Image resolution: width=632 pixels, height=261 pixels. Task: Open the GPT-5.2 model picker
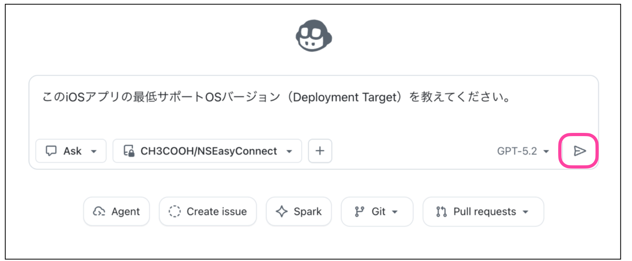(x=525, y=151)
